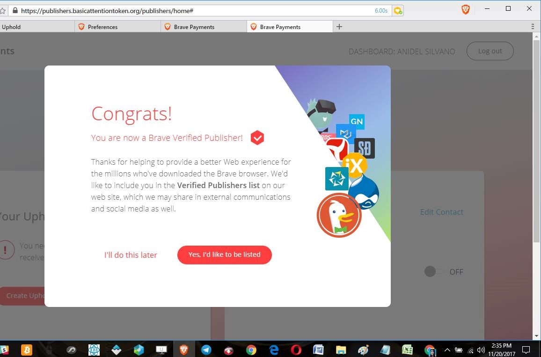Viewport: 541px width, 357px height.
Task: Select the active Brave Payments tab
Action: tap(290, 27)
